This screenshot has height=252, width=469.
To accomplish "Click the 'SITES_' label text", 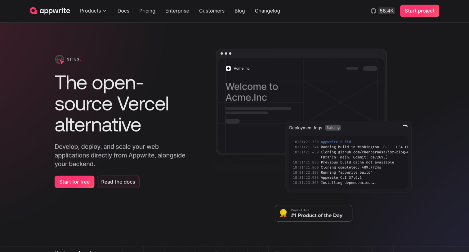I will pyautogui.click(x=74, y=59).
